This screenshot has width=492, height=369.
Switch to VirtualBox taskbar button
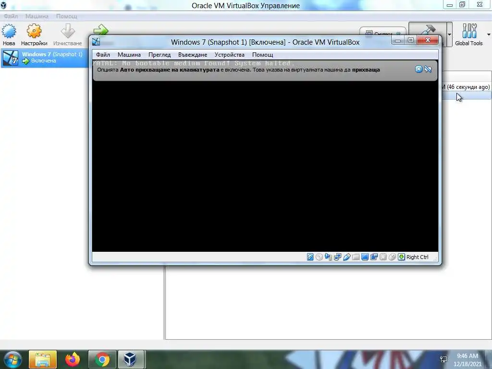[x=131, y=359]
